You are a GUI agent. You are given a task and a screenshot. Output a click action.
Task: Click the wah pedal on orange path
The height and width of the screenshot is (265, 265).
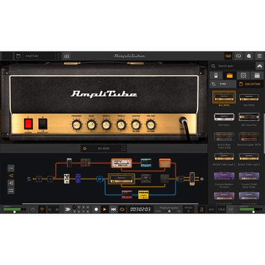pos(69,162)
